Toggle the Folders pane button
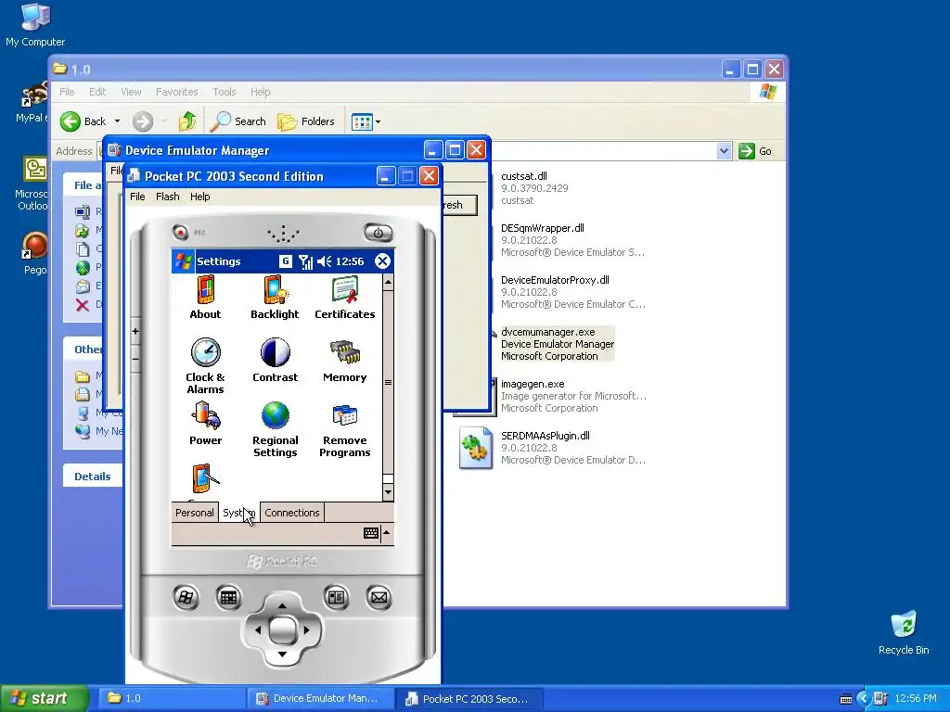Viewport: 950px width, 712px height. tap(306, 121)
